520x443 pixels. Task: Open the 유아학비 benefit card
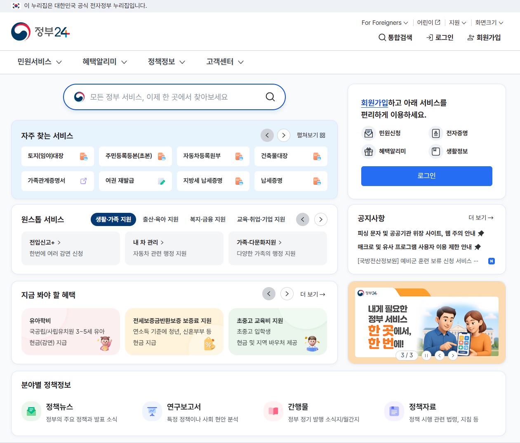(x=71, y=332)
